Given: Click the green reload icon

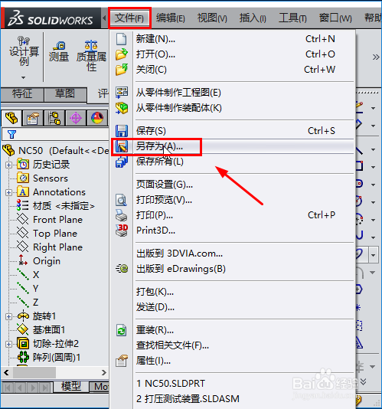Looking at the screenshot, I should (x=122, y=330).
